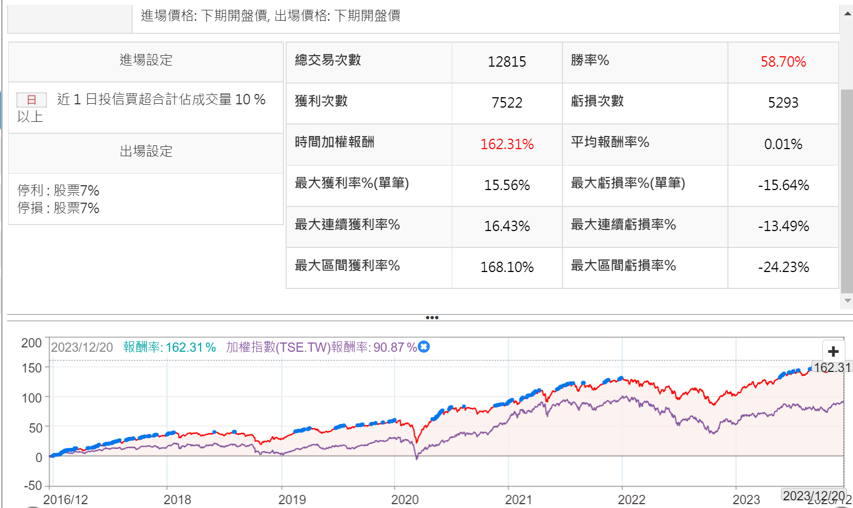
Task: Select the 進場設定 header
Action: 146,60
